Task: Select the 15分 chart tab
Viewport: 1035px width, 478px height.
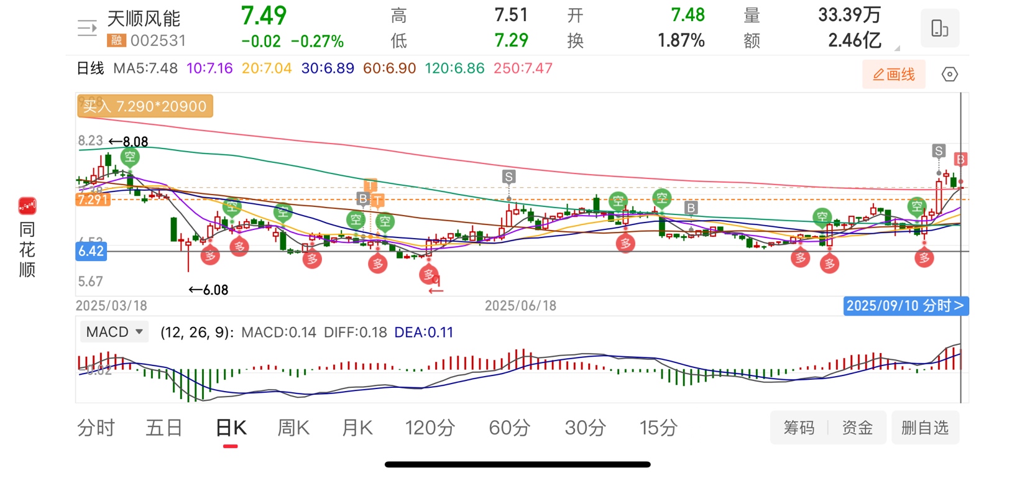Action: [x=658, y=428]
